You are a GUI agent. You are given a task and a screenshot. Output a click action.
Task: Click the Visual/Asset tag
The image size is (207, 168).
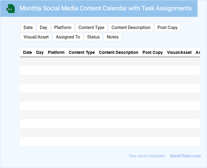[x=36, y=37]
